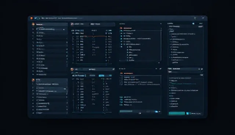Click the blue checkmark icon in the title bar
Image resolution: width=235 pixels, height=135 pixels.
click(36, 18)
